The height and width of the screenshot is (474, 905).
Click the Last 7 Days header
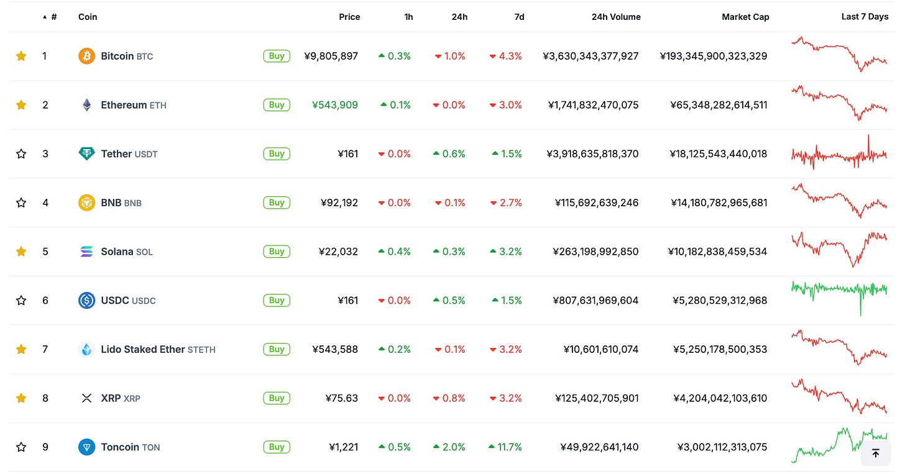865,17
